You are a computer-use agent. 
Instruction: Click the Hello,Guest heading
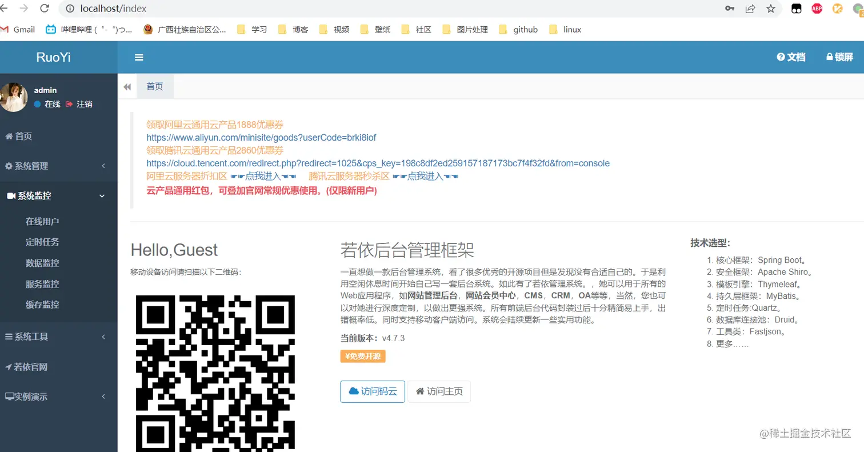pos(174,250)
